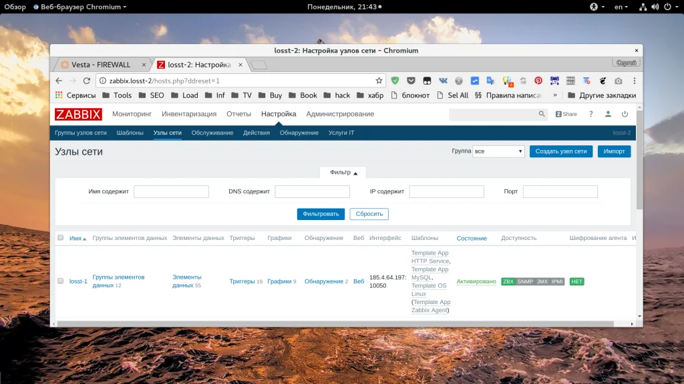
Task: Click the Zabbix logo
Action: 78,114
